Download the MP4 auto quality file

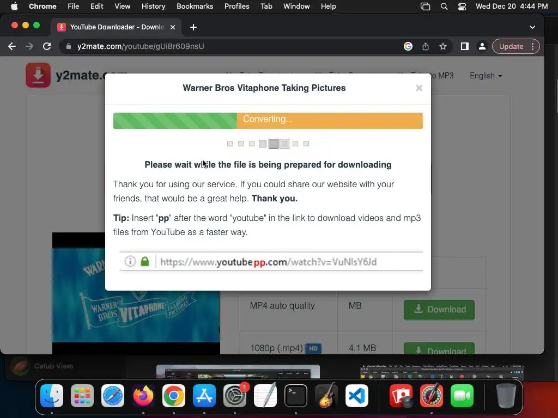click(439, 310)
